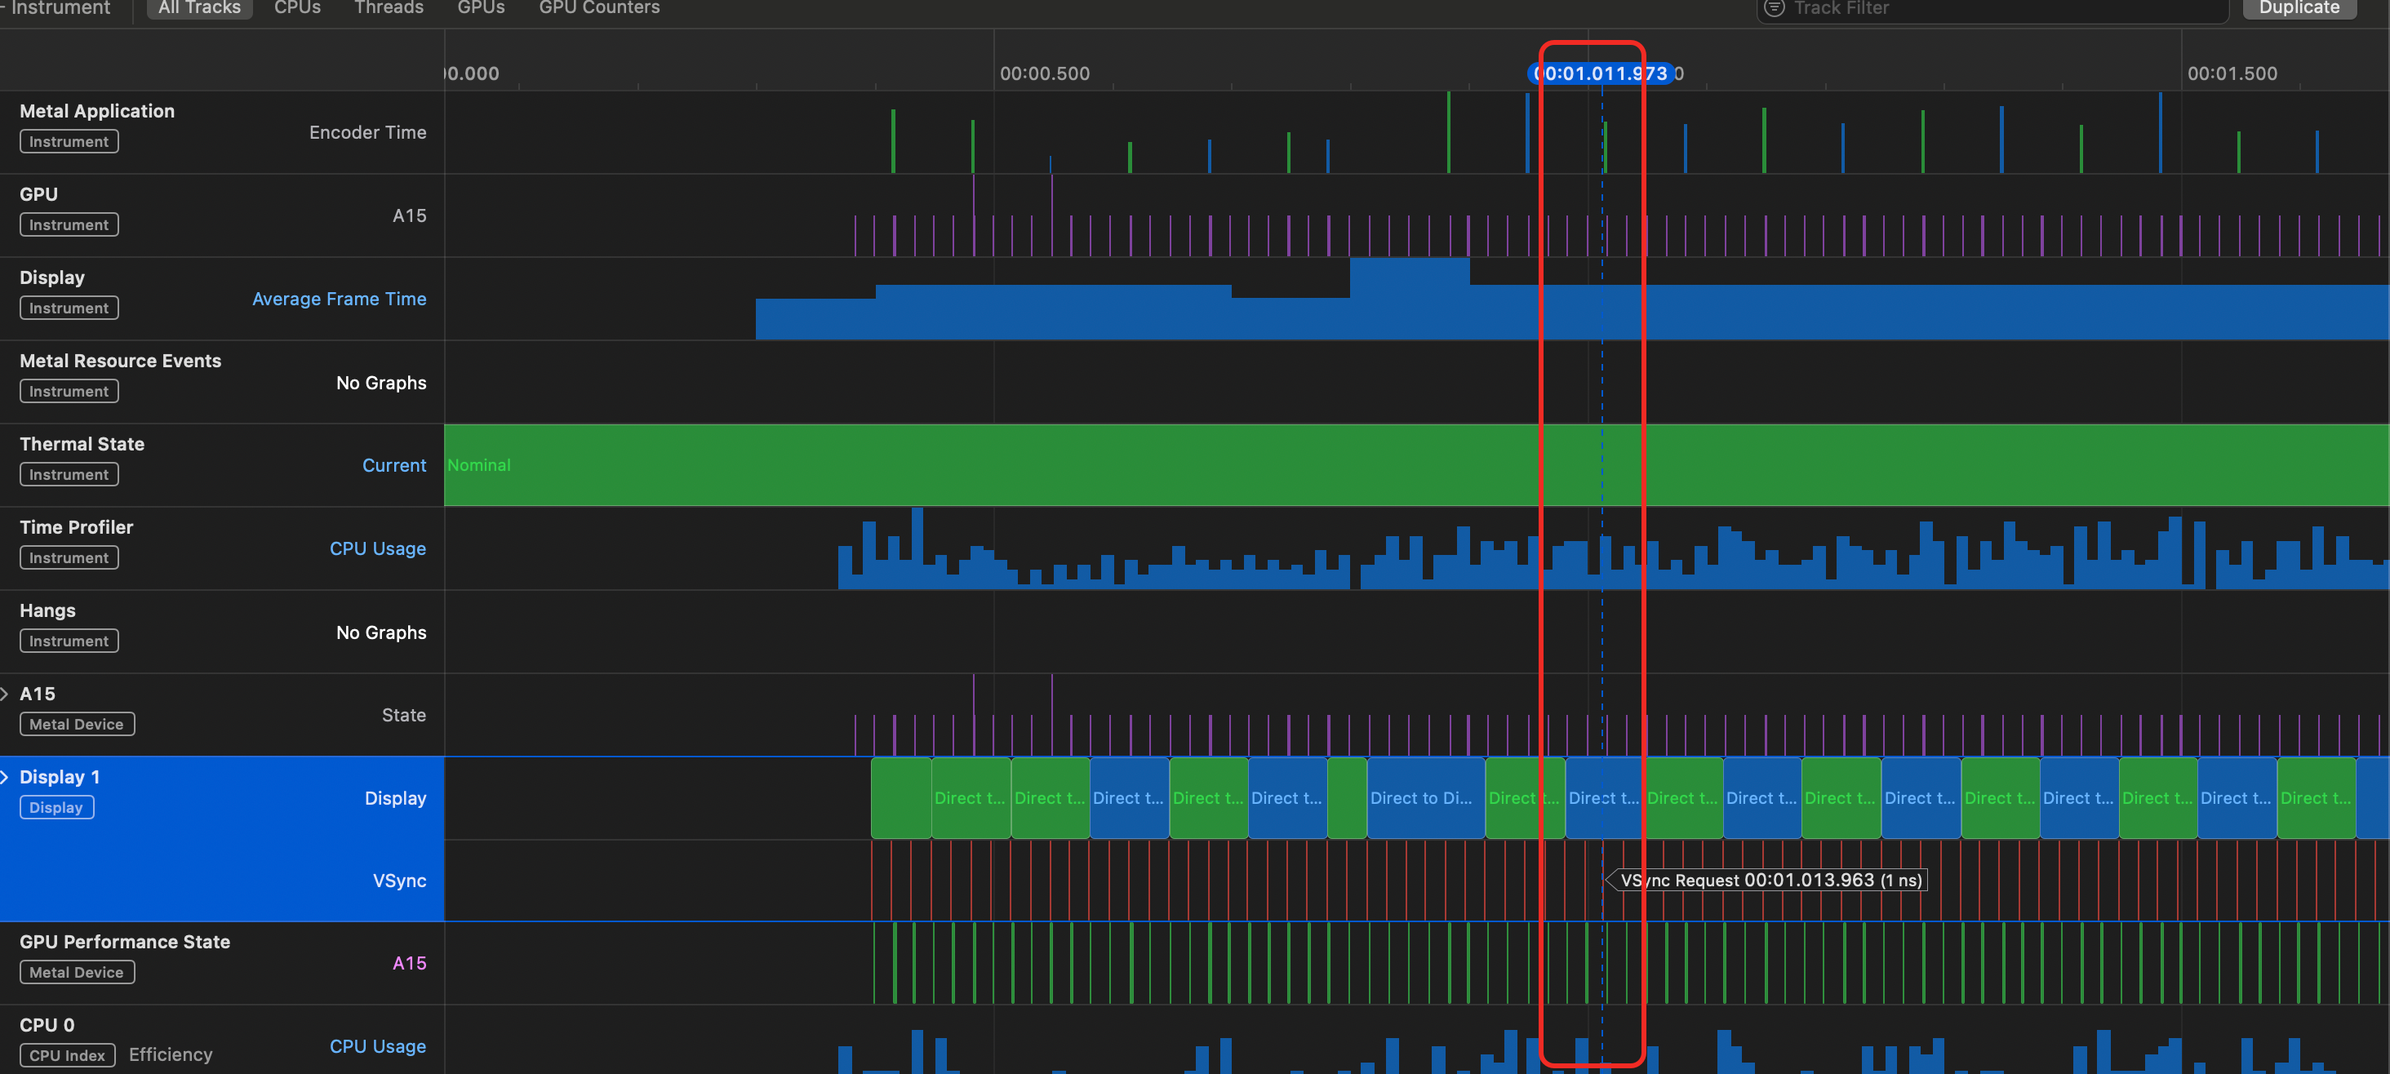The width and height of the screenshot is (2390, 1074).
Task: Click the Instrument badge under Thermal State
Action: tap(69, 475)
